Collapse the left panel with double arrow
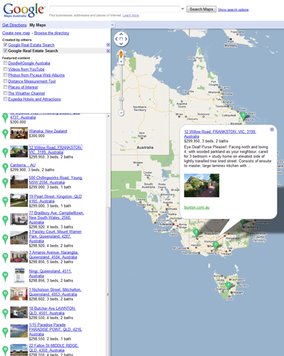The height and width of the screenshot is (356, 284). pyautogui.click(x=113, y=25)
